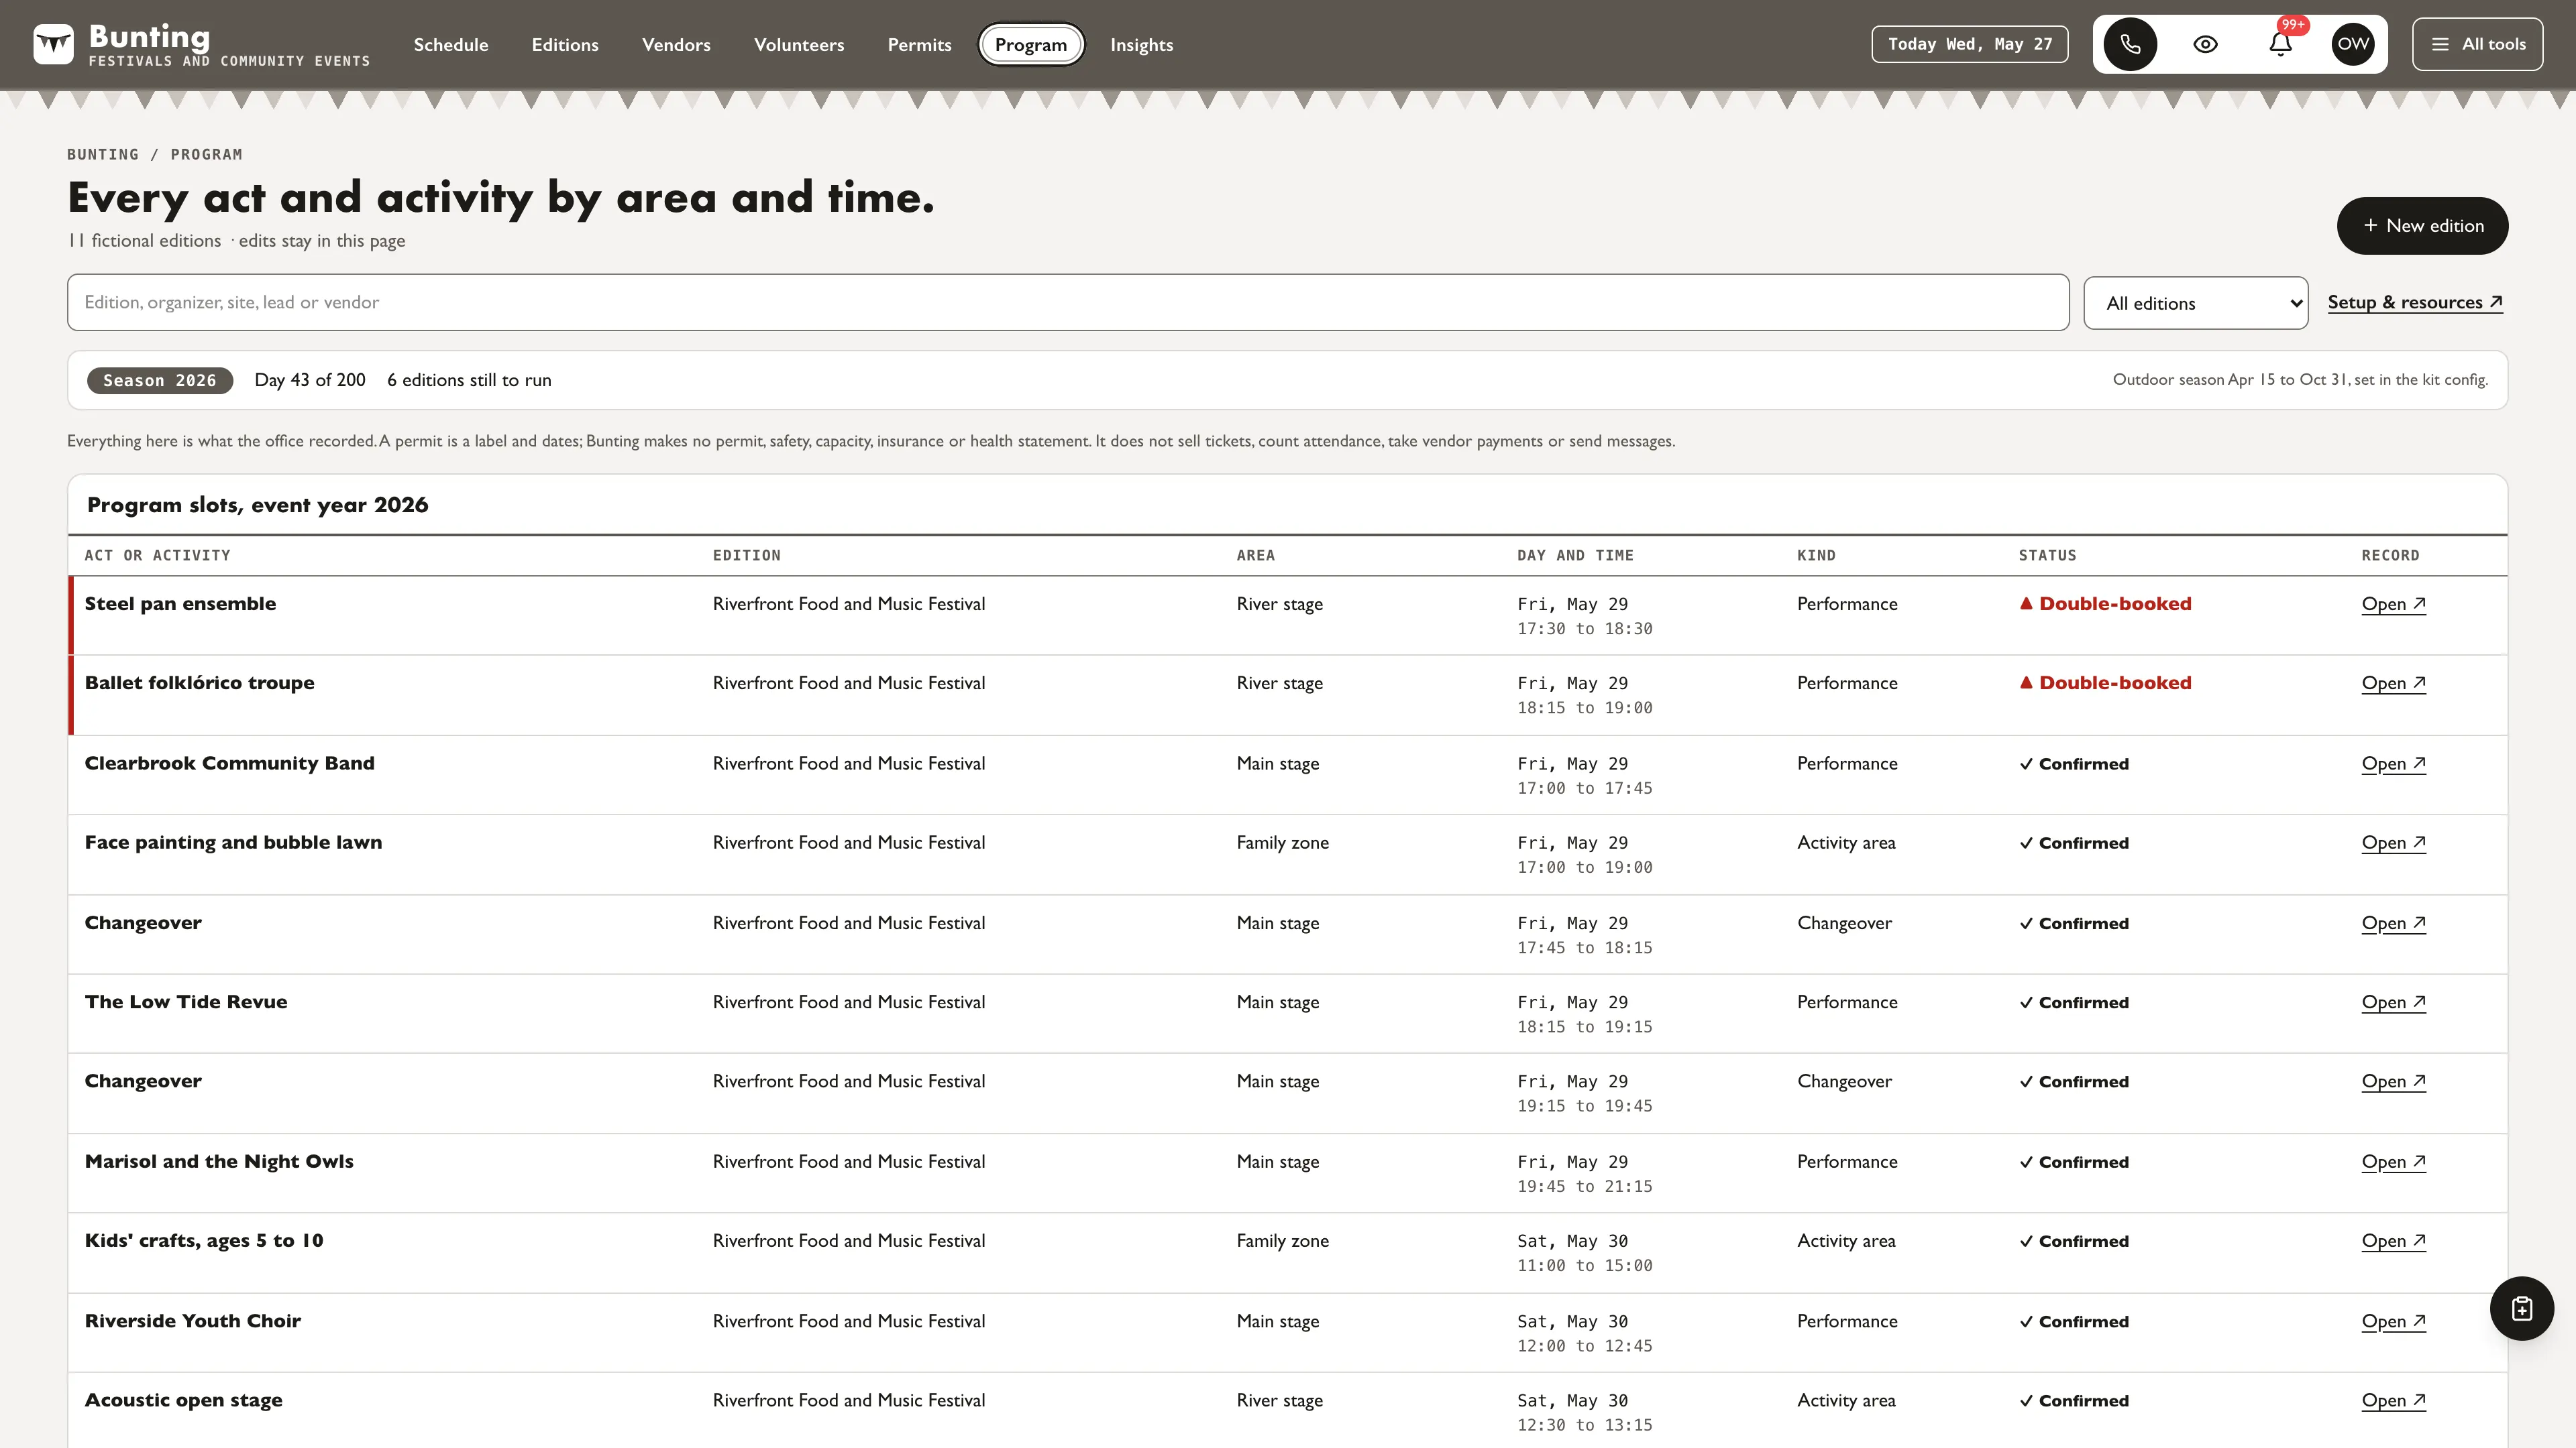Open record for Changeover at 17:45 to 18:15

point(2393,922)
